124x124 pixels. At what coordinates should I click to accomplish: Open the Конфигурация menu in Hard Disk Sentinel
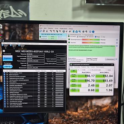coord(63,28)
